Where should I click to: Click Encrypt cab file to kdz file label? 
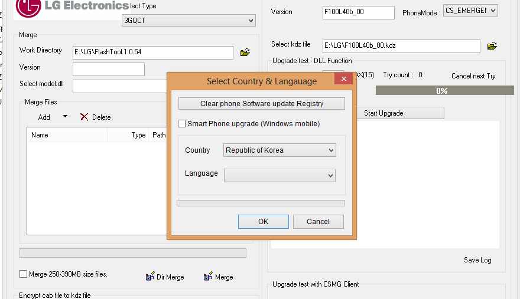pyautogui.click(x=55, y=295)
